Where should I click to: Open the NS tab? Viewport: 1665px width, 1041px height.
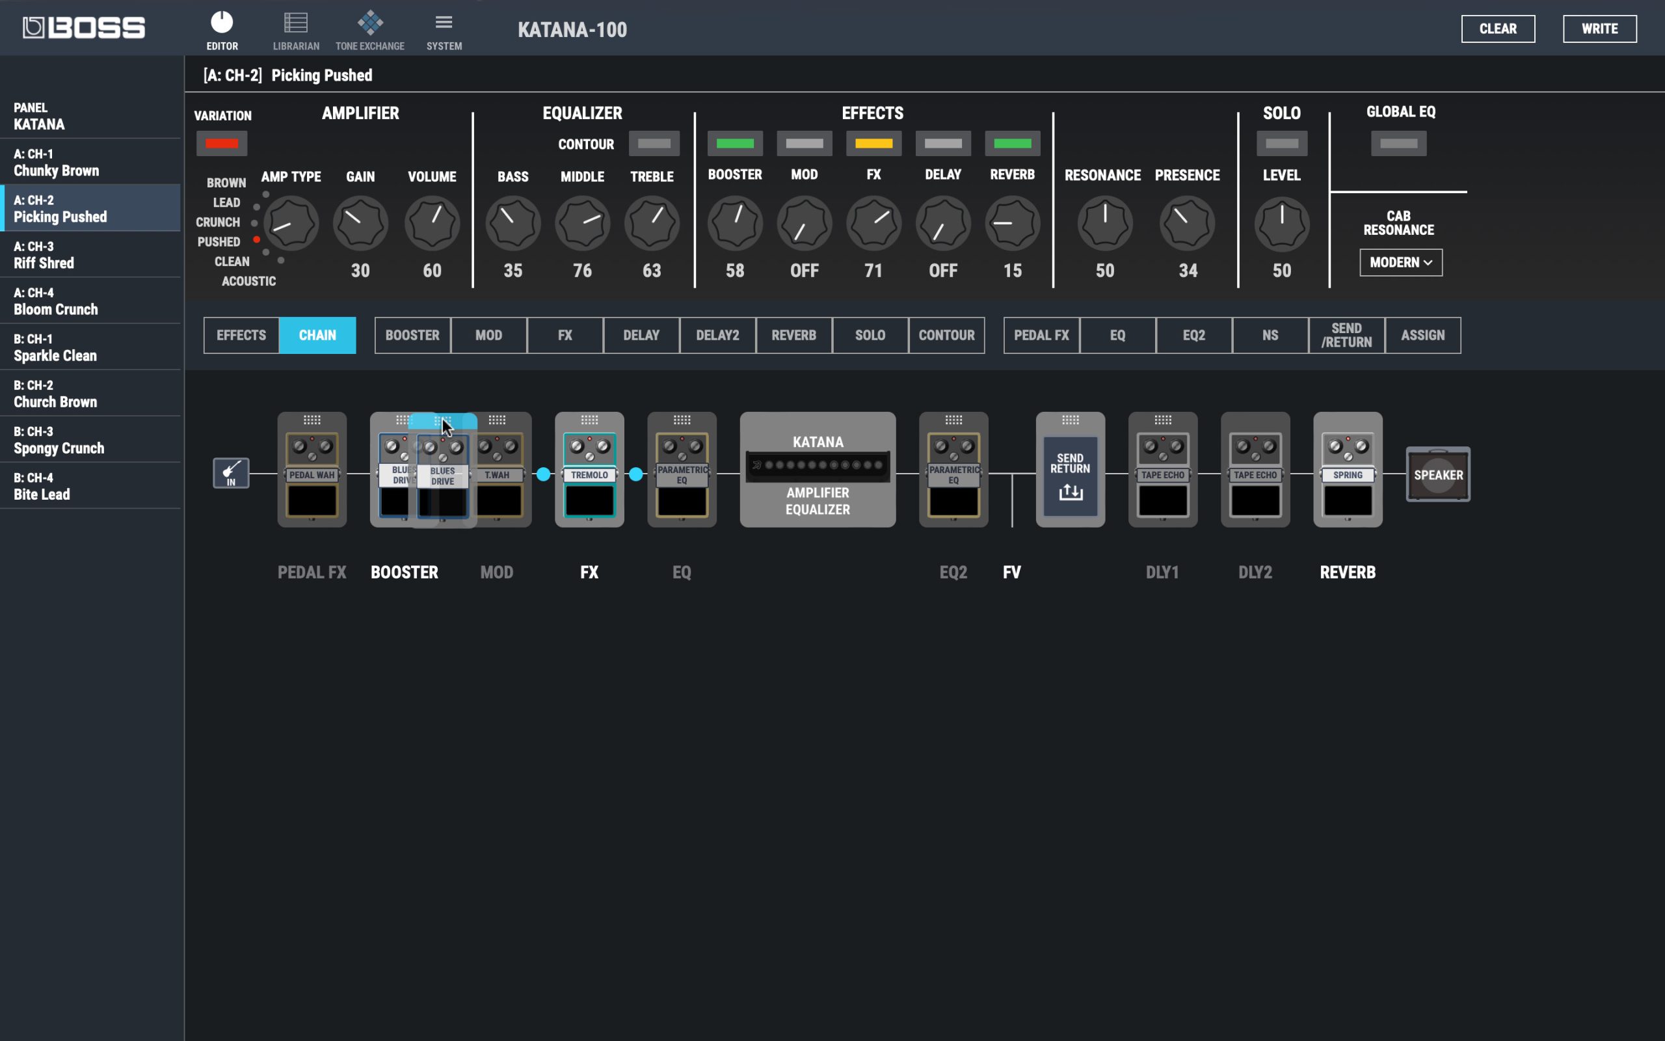1270,335
